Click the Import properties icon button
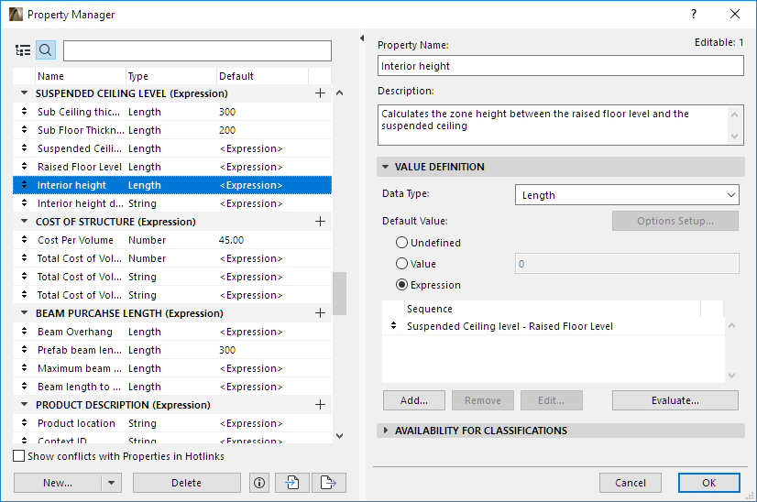757x502 pixels. point(291,483)
